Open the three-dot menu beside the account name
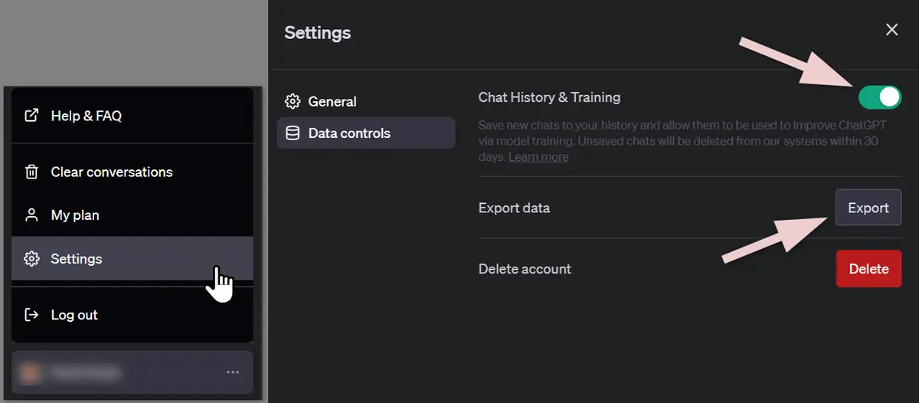Screen dimensions: 919x403 [234, 372]
